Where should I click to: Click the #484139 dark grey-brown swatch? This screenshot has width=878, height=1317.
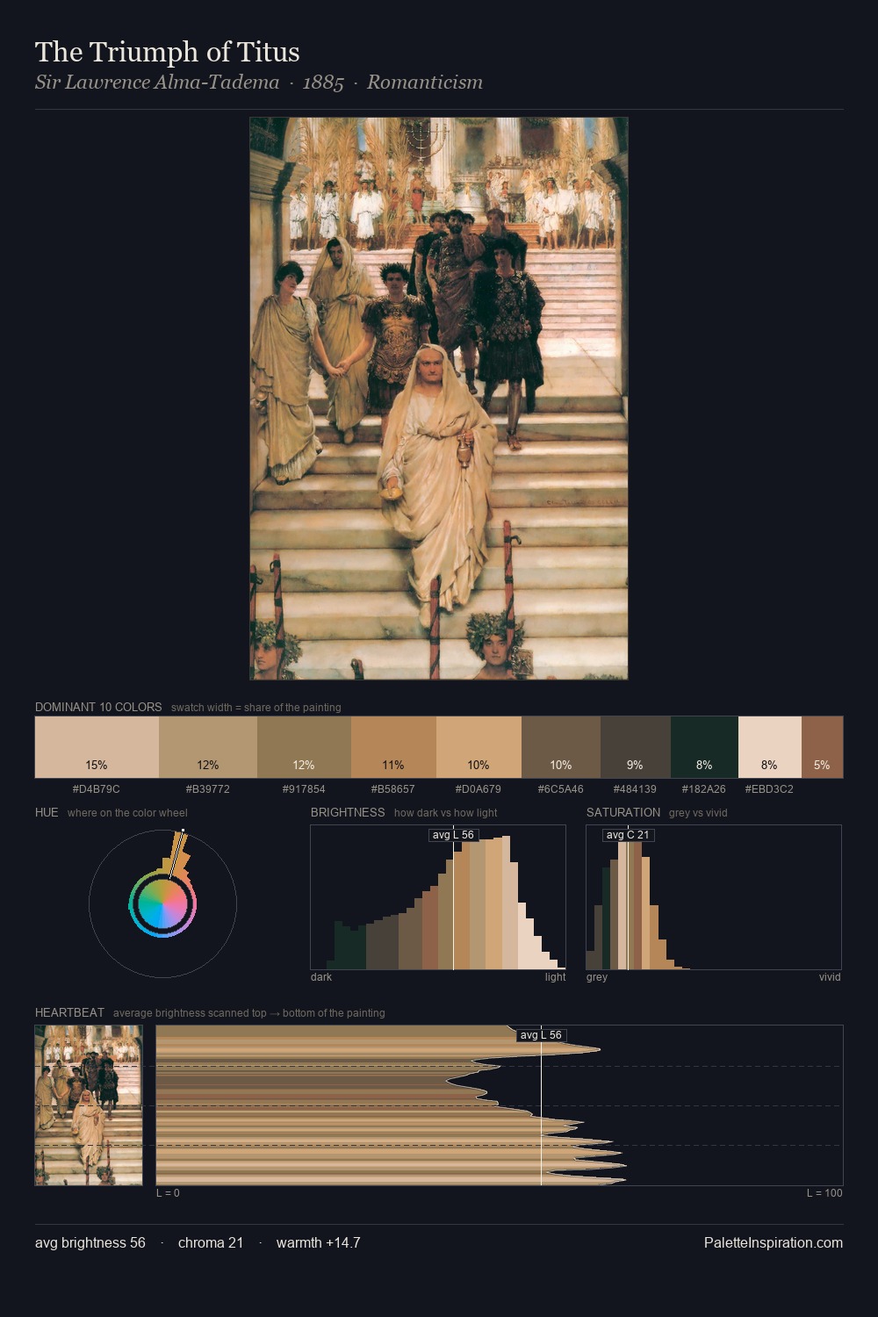[635, 747]
